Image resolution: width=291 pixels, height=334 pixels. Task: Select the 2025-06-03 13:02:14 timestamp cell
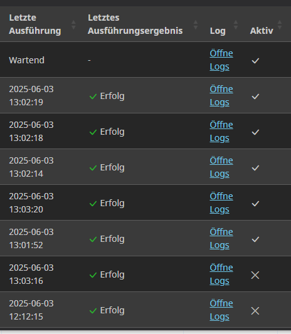(x=31, y=167)
